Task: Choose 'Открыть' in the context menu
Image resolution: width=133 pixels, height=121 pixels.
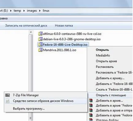Action: tap(102, 50)
